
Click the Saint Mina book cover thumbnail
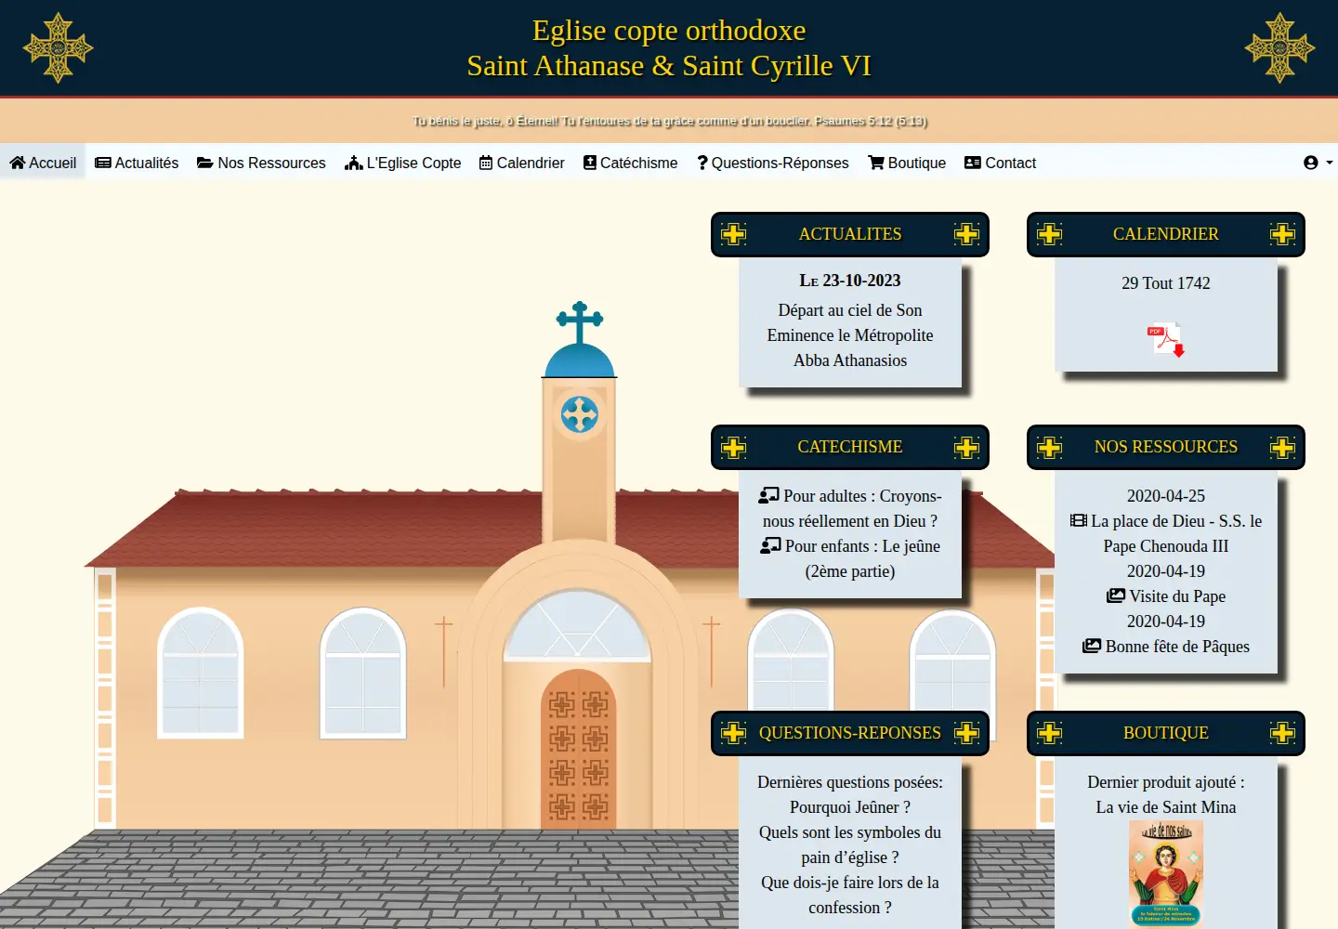1166,874
